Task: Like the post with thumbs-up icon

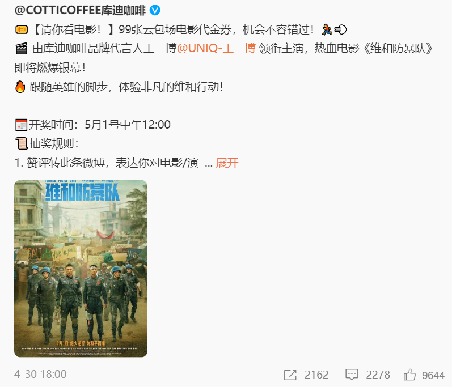Action: click(409, 375)
